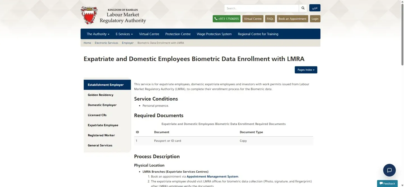Select the Licensed CRs sidebar tab
This screenshot has width=404, height=187.
(107, 115)
